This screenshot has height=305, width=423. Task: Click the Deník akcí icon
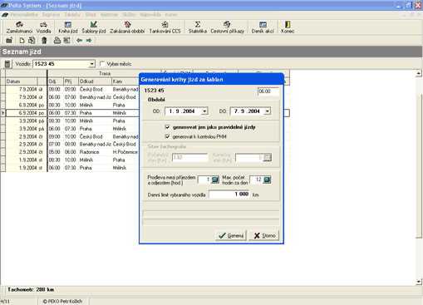tap(263, 27)
